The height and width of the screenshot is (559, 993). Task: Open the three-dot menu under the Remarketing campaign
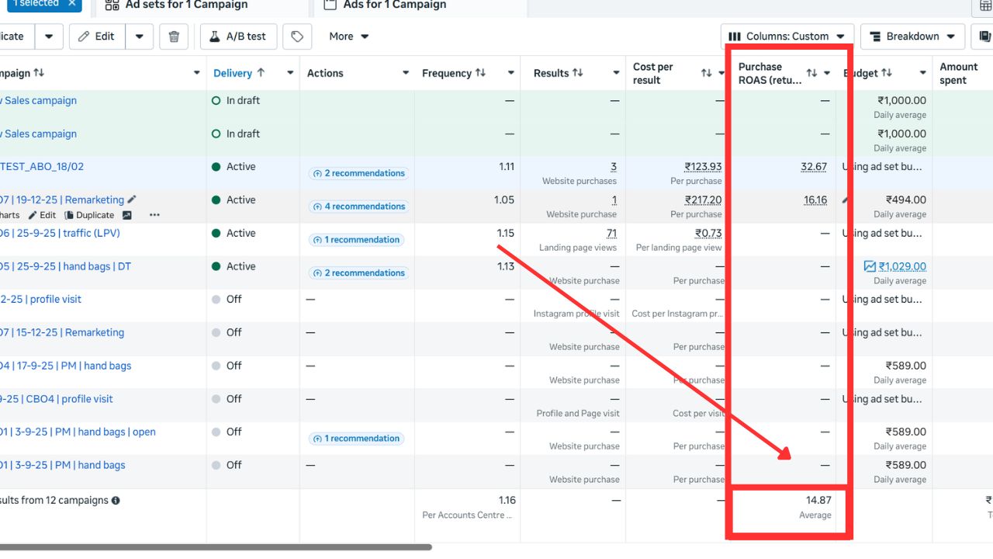154,215
